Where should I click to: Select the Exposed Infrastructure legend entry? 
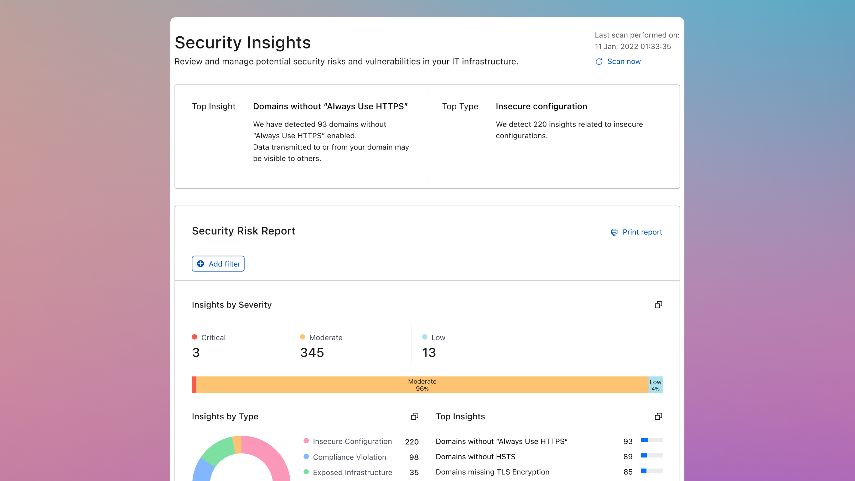(352, 472)
